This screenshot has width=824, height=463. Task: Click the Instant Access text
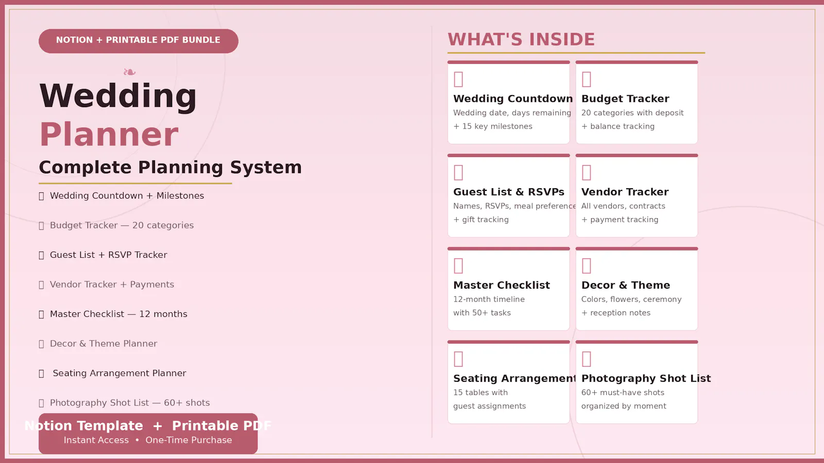96,440
